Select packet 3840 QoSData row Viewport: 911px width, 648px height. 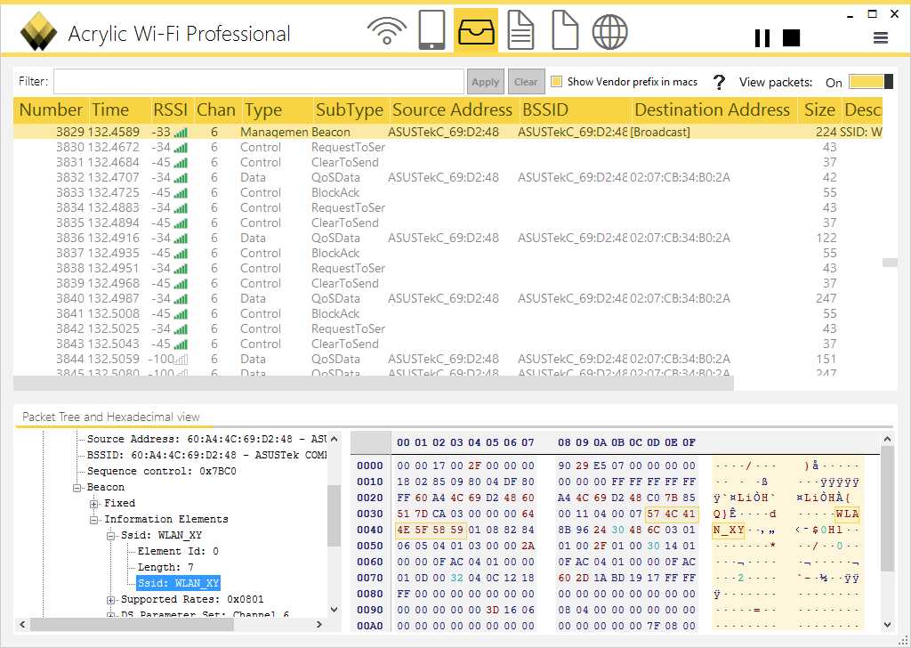[447, 298]
